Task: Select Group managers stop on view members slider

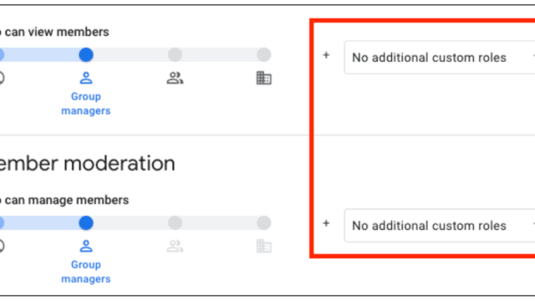Action: click(x=86, y=54)
